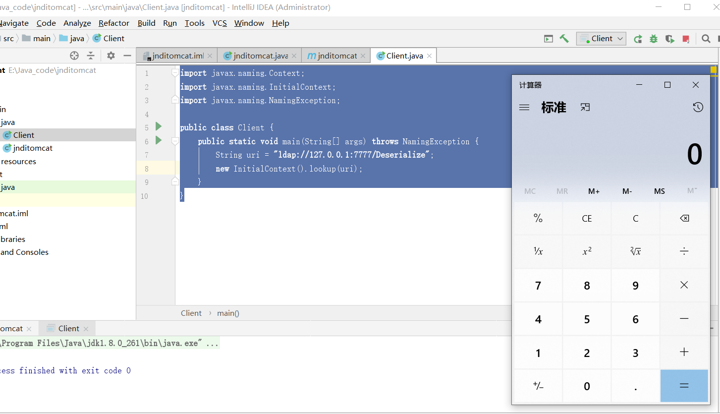Rerun the Client configuration
Image resolution: width=720 pixels, height=414 pixels.
coord(638,39)
